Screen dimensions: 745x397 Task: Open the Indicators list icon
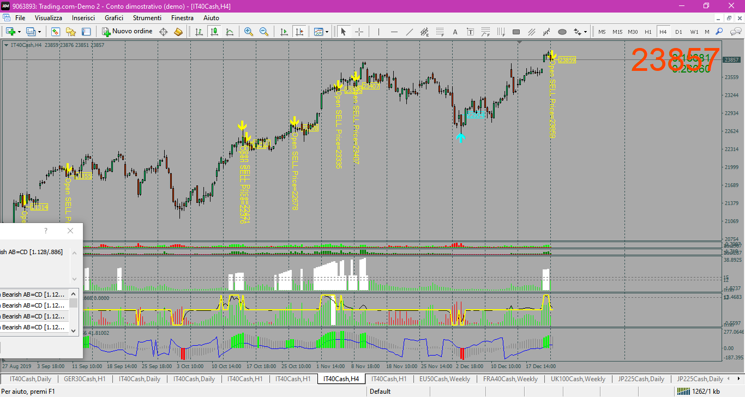pyautogui.click(x=319, y=32)
